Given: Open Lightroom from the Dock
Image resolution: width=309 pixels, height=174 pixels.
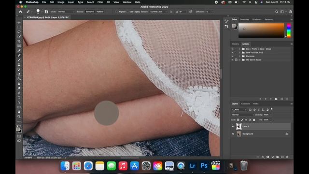Looking at the screenshot, I should click(192, 166).
